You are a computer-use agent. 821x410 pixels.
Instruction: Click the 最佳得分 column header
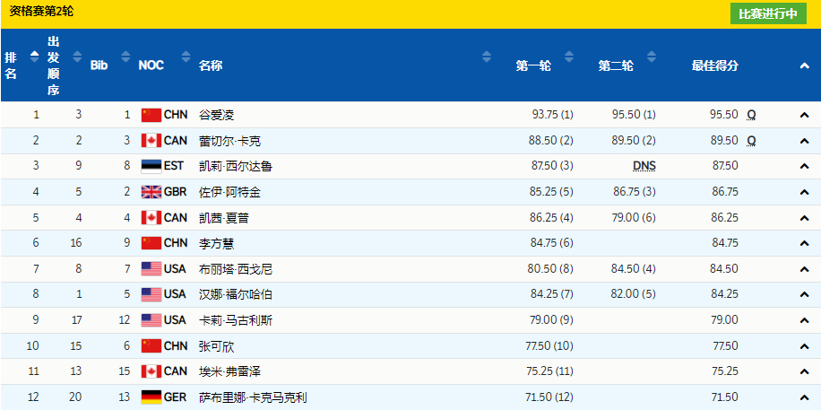point(714,65)
